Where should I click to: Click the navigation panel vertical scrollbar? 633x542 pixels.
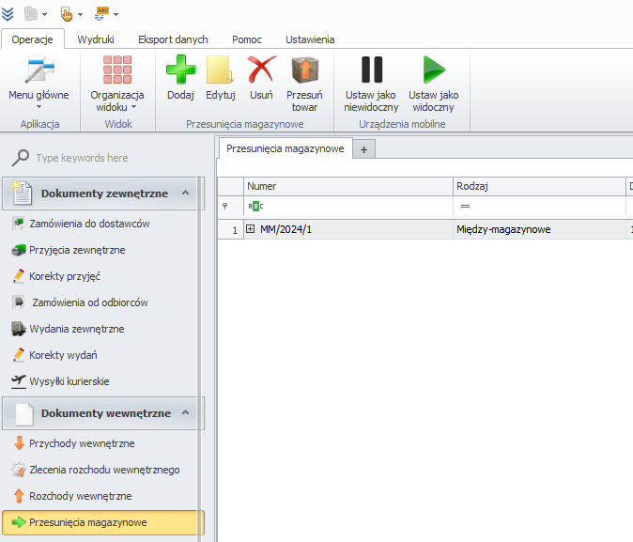pos(199,358)
